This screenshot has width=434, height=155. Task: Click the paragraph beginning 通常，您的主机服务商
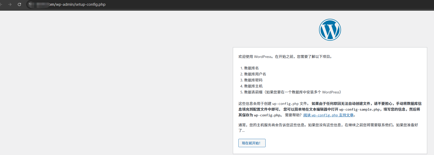(x=328, y=128)
